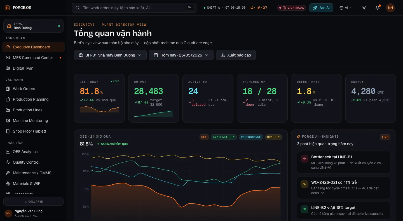403x221 pixels.
Task: Open the OEE Today 81.8% card
Action: 99,98
